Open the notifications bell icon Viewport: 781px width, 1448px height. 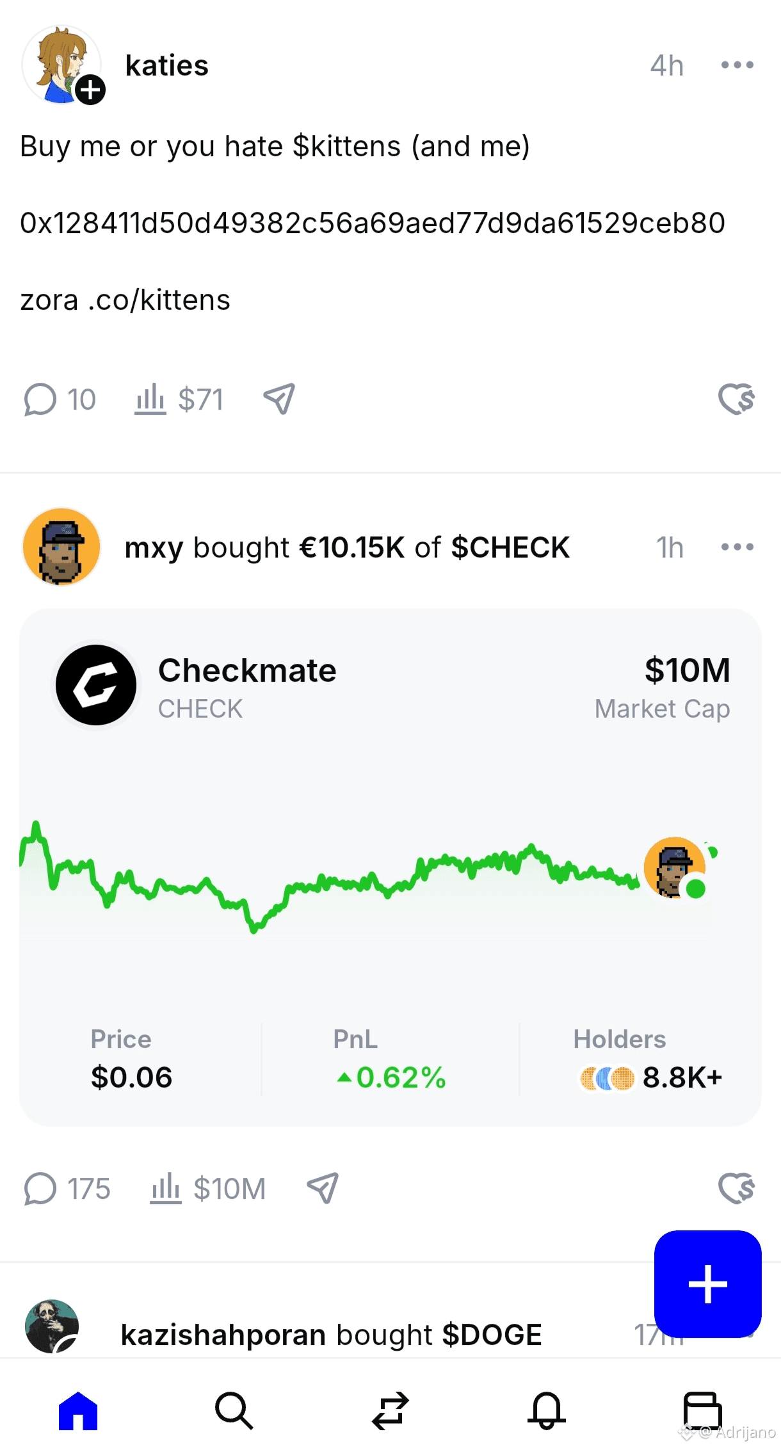[546, 1410]
